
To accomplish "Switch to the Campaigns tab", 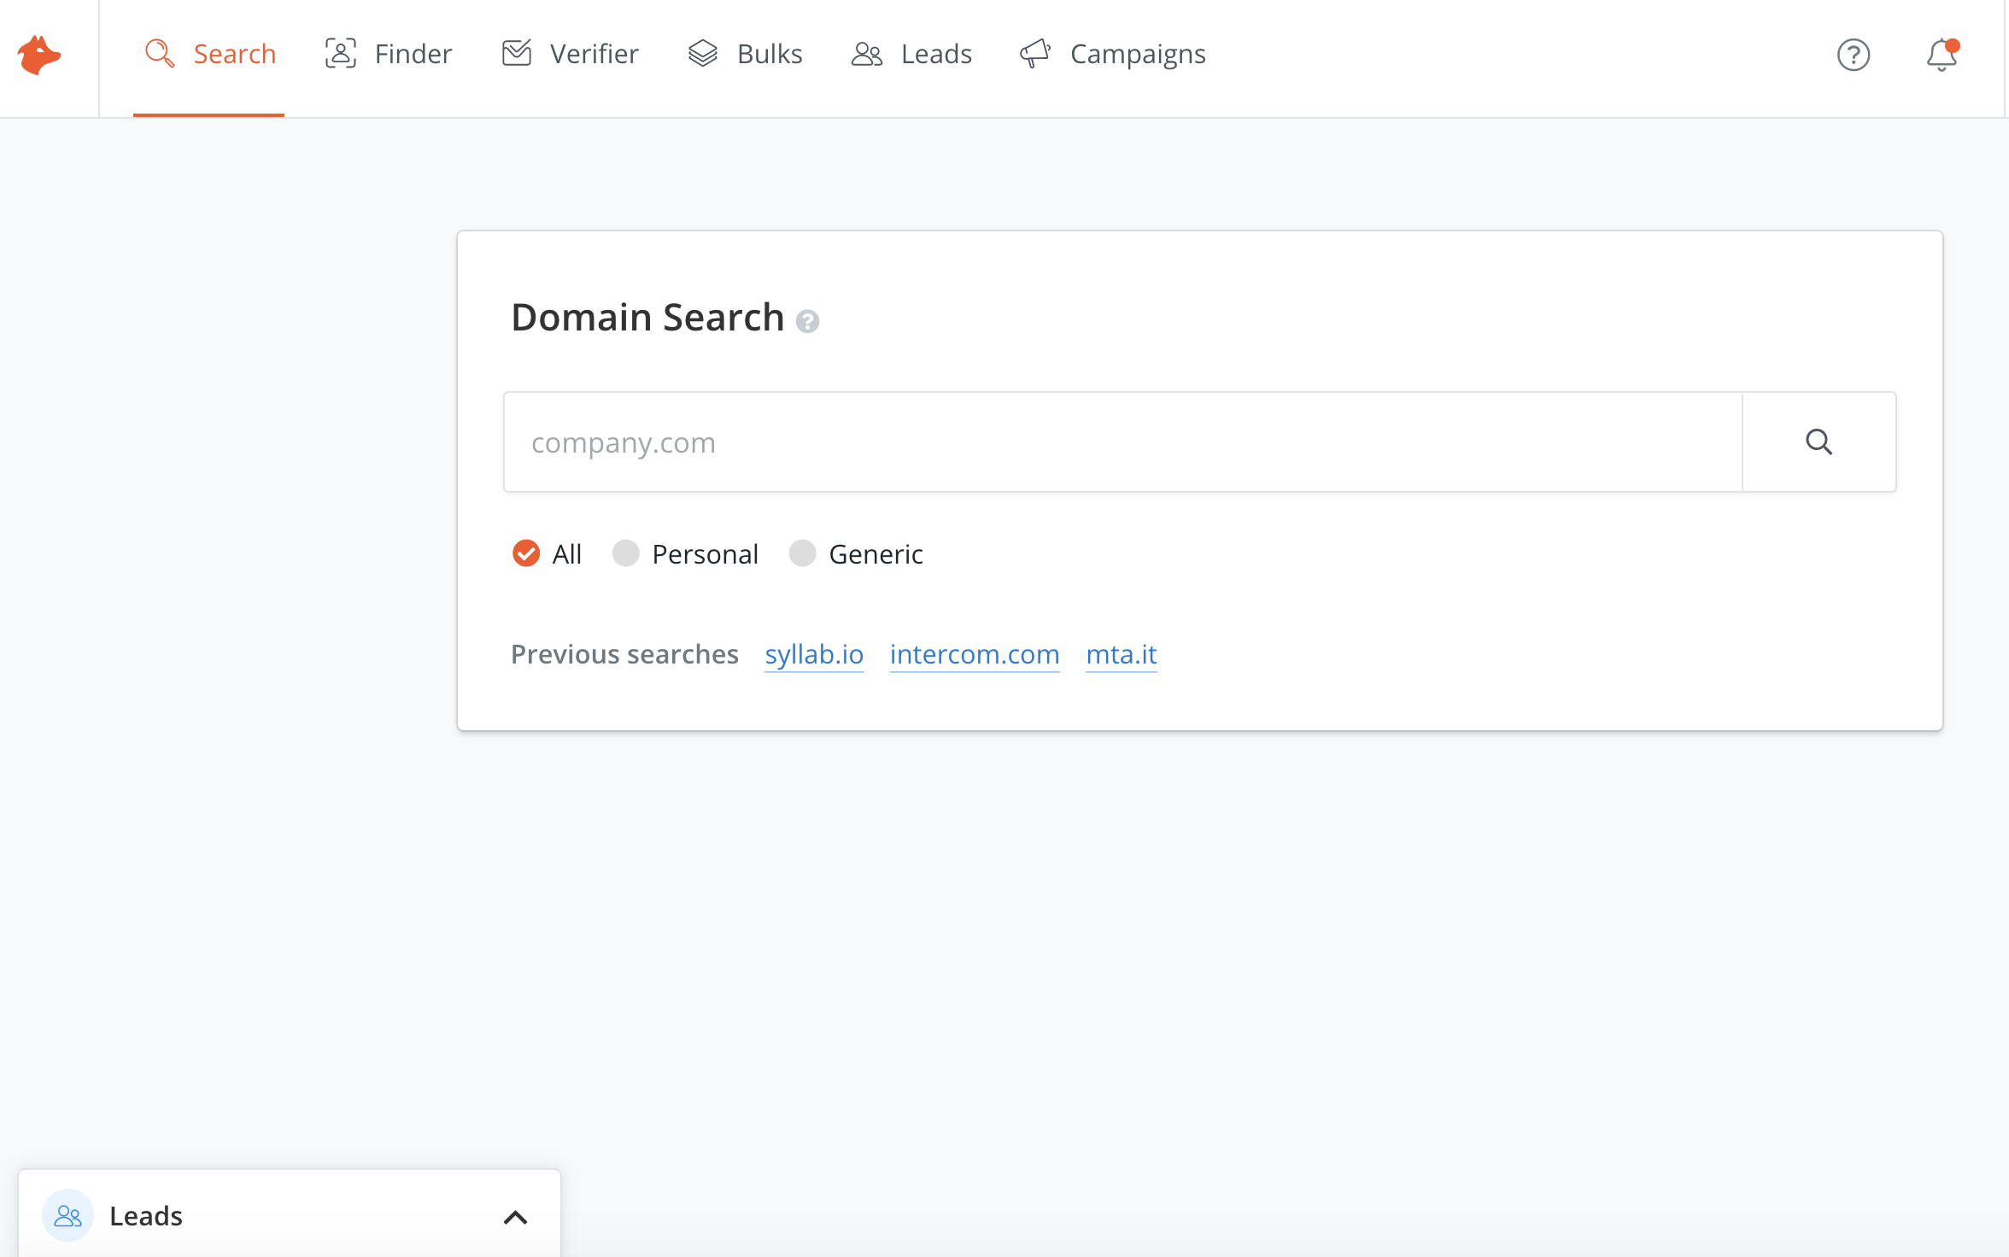I will pos(1137,54).
